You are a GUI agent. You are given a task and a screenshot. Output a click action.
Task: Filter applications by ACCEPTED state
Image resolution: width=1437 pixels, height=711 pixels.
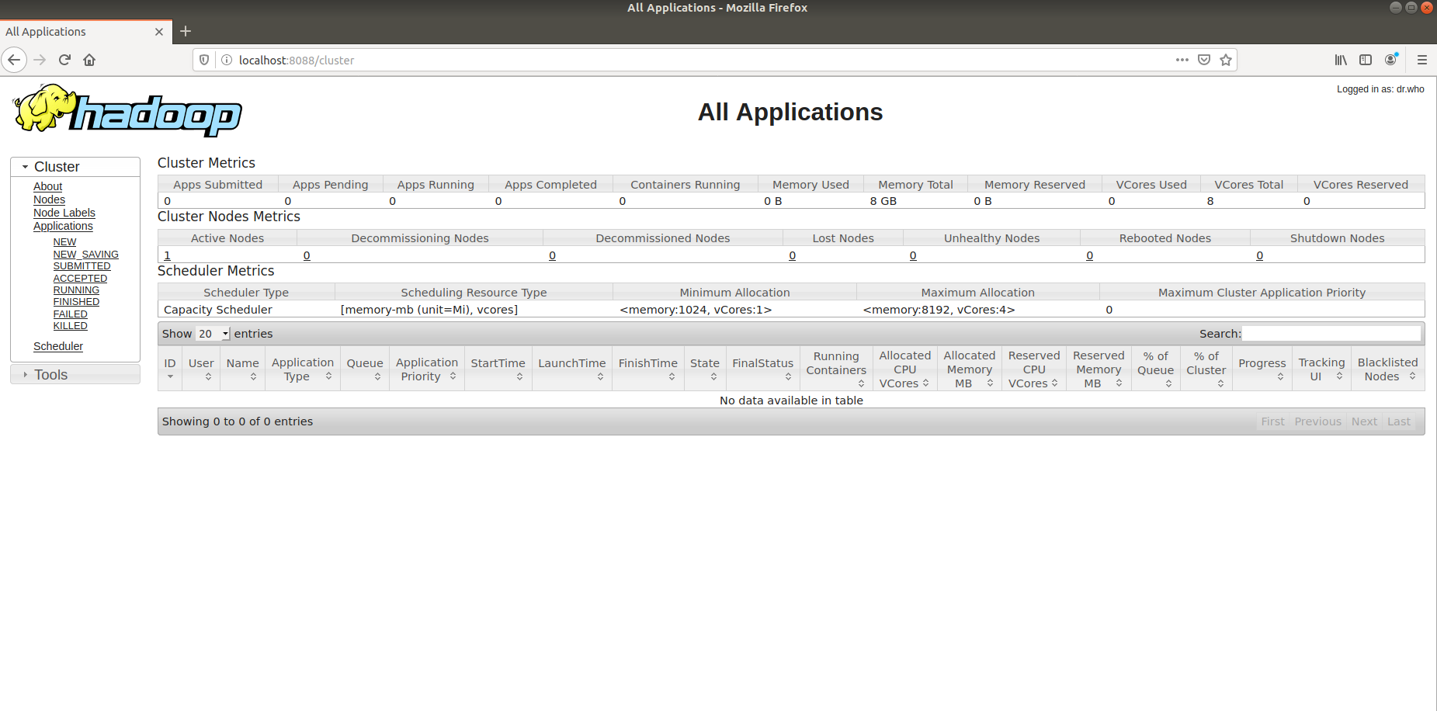80,279
